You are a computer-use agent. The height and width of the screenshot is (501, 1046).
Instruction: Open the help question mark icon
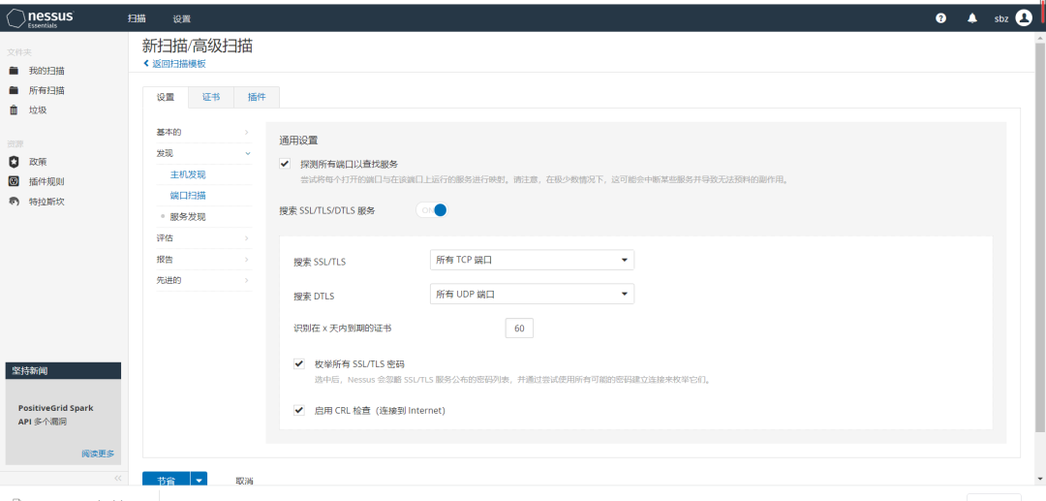click(x=941, y=18)
